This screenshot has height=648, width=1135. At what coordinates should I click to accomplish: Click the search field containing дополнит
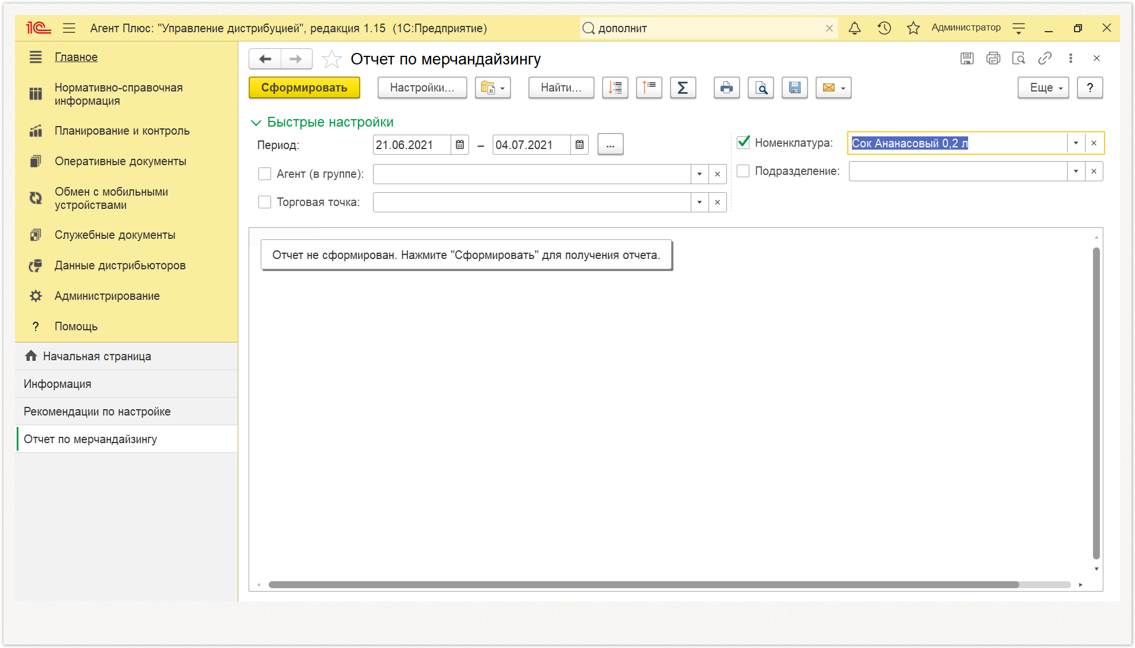(708, 28)
